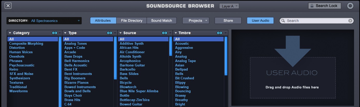This screenshot has height=107, width=360.
Task: Collapse the Type column triangle
Action: coord(65,33)
